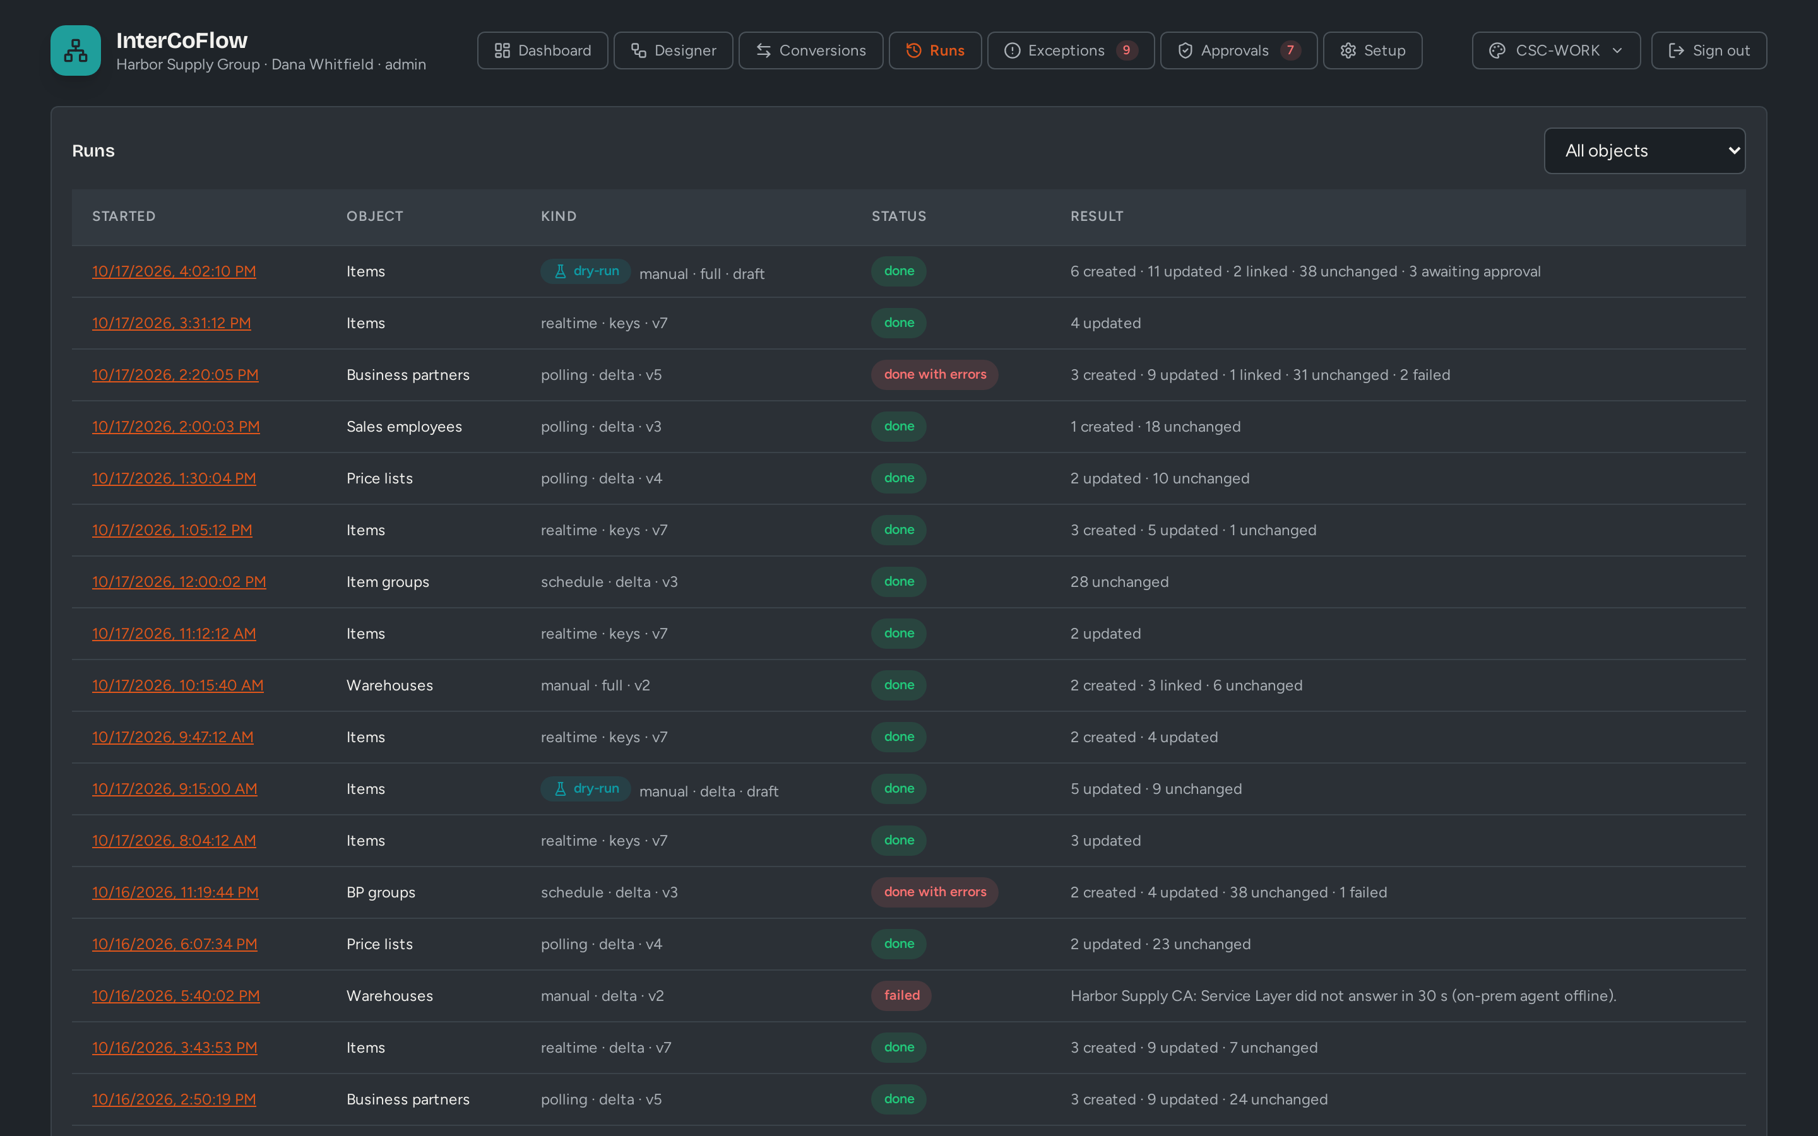Click '1 created · 18 unchanged' result

click(x=1155, y=427)
